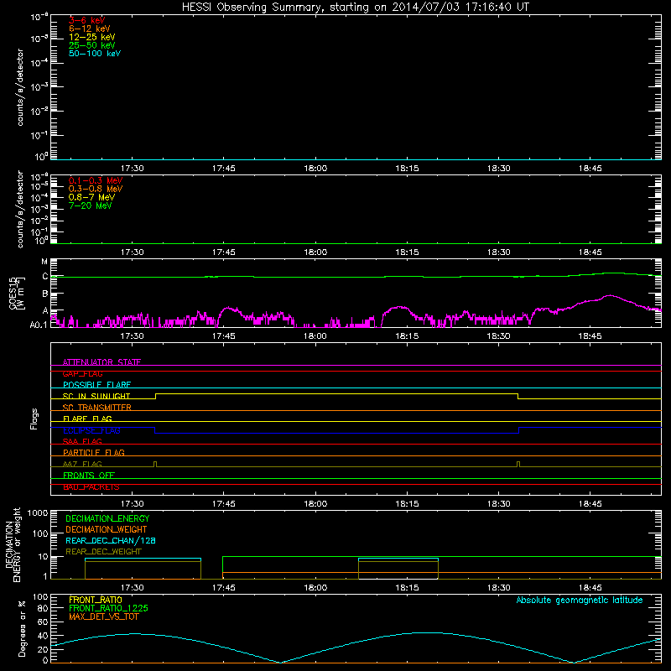Select the ECLIPSE_FLAG label
Viewport: 671px width, 671px height.
point(91,430)
